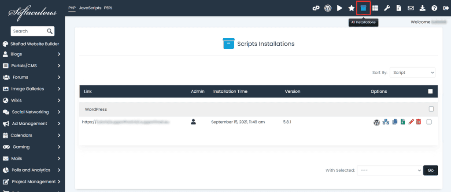Open the blurred https installation link
Image resolution: width=451 pixels, height=192 pixels.
click(126, 122)
